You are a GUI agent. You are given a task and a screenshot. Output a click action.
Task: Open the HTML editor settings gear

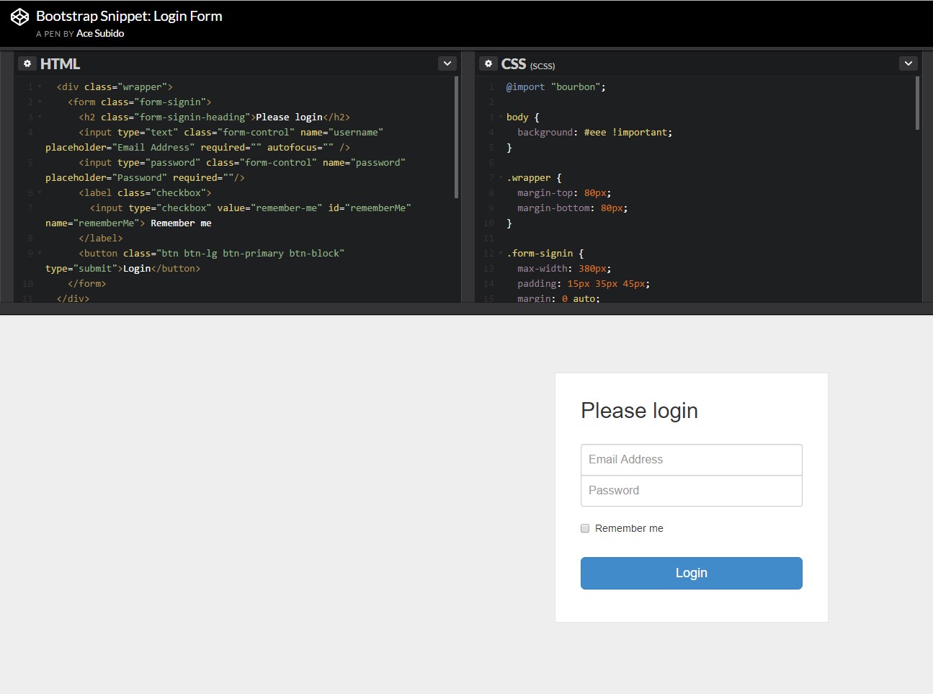click(x=27, y=63)
